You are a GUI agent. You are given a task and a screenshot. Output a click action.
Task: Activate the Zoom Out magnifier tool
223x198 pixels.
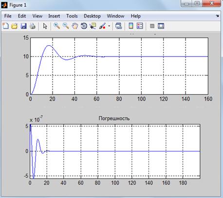point(66,26)
